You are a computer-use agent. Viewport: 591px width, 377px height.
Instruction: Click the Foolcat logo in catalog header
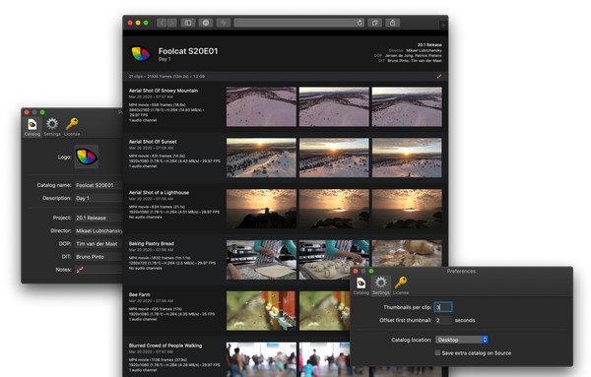click(141, 53)
